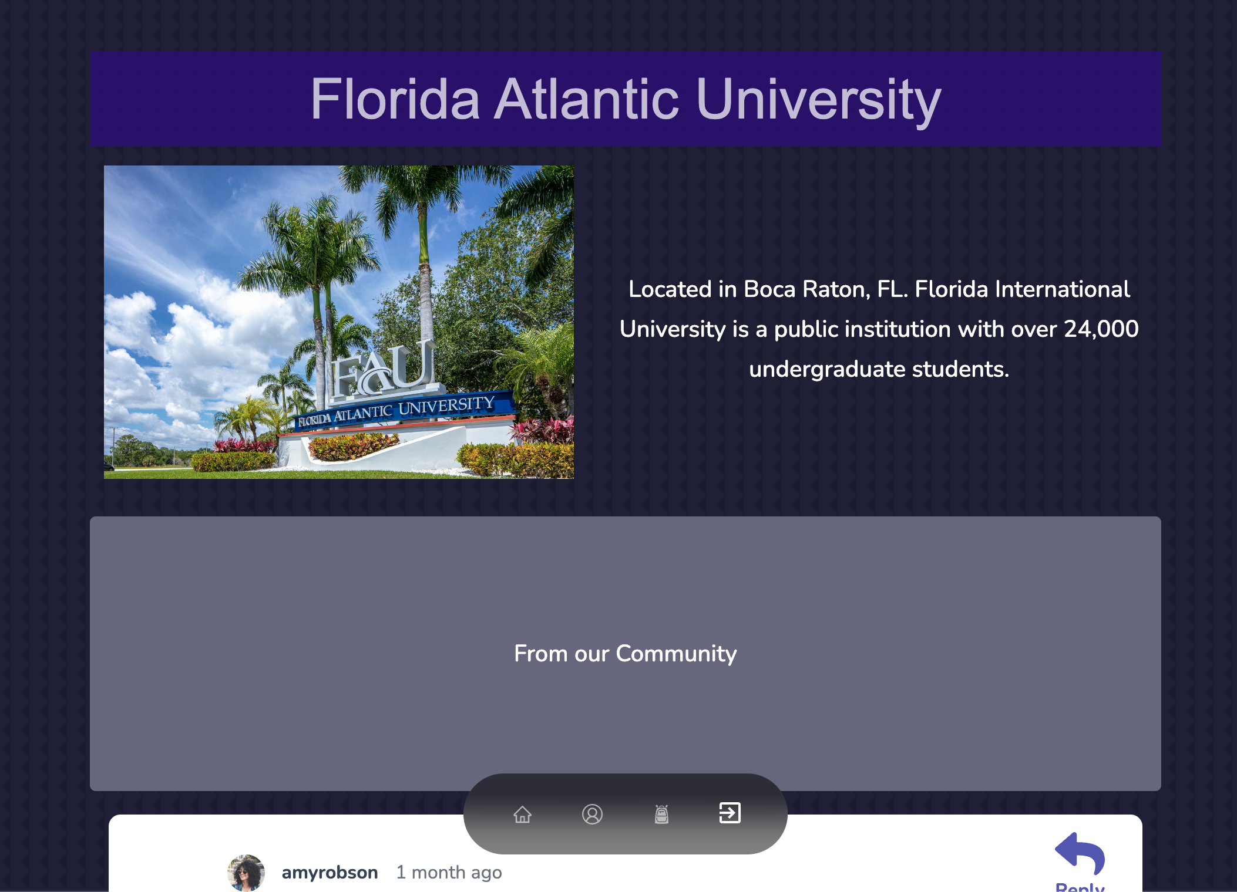Click the '1 month ago' timestamp
1237x892 pixels.
click(x=449, y=873)
